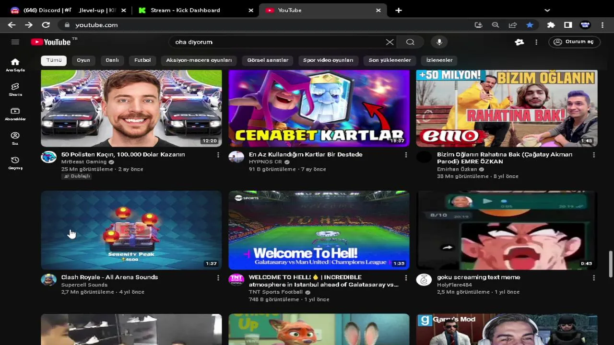Open TNT Sports Football channel avatar
Viewport: 614px width, 345px height.
click(236, 280)
